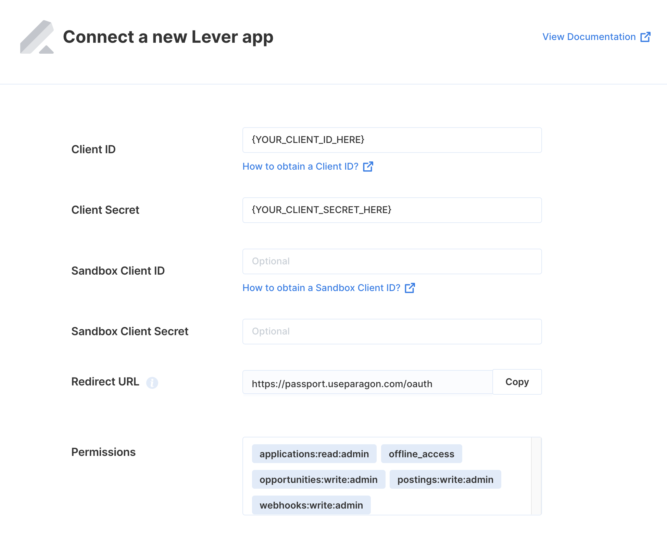Copy the Redirect URL with Copy button

(517, 382)
